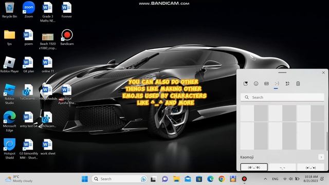Select the entry test G4 document

[29, 120]
